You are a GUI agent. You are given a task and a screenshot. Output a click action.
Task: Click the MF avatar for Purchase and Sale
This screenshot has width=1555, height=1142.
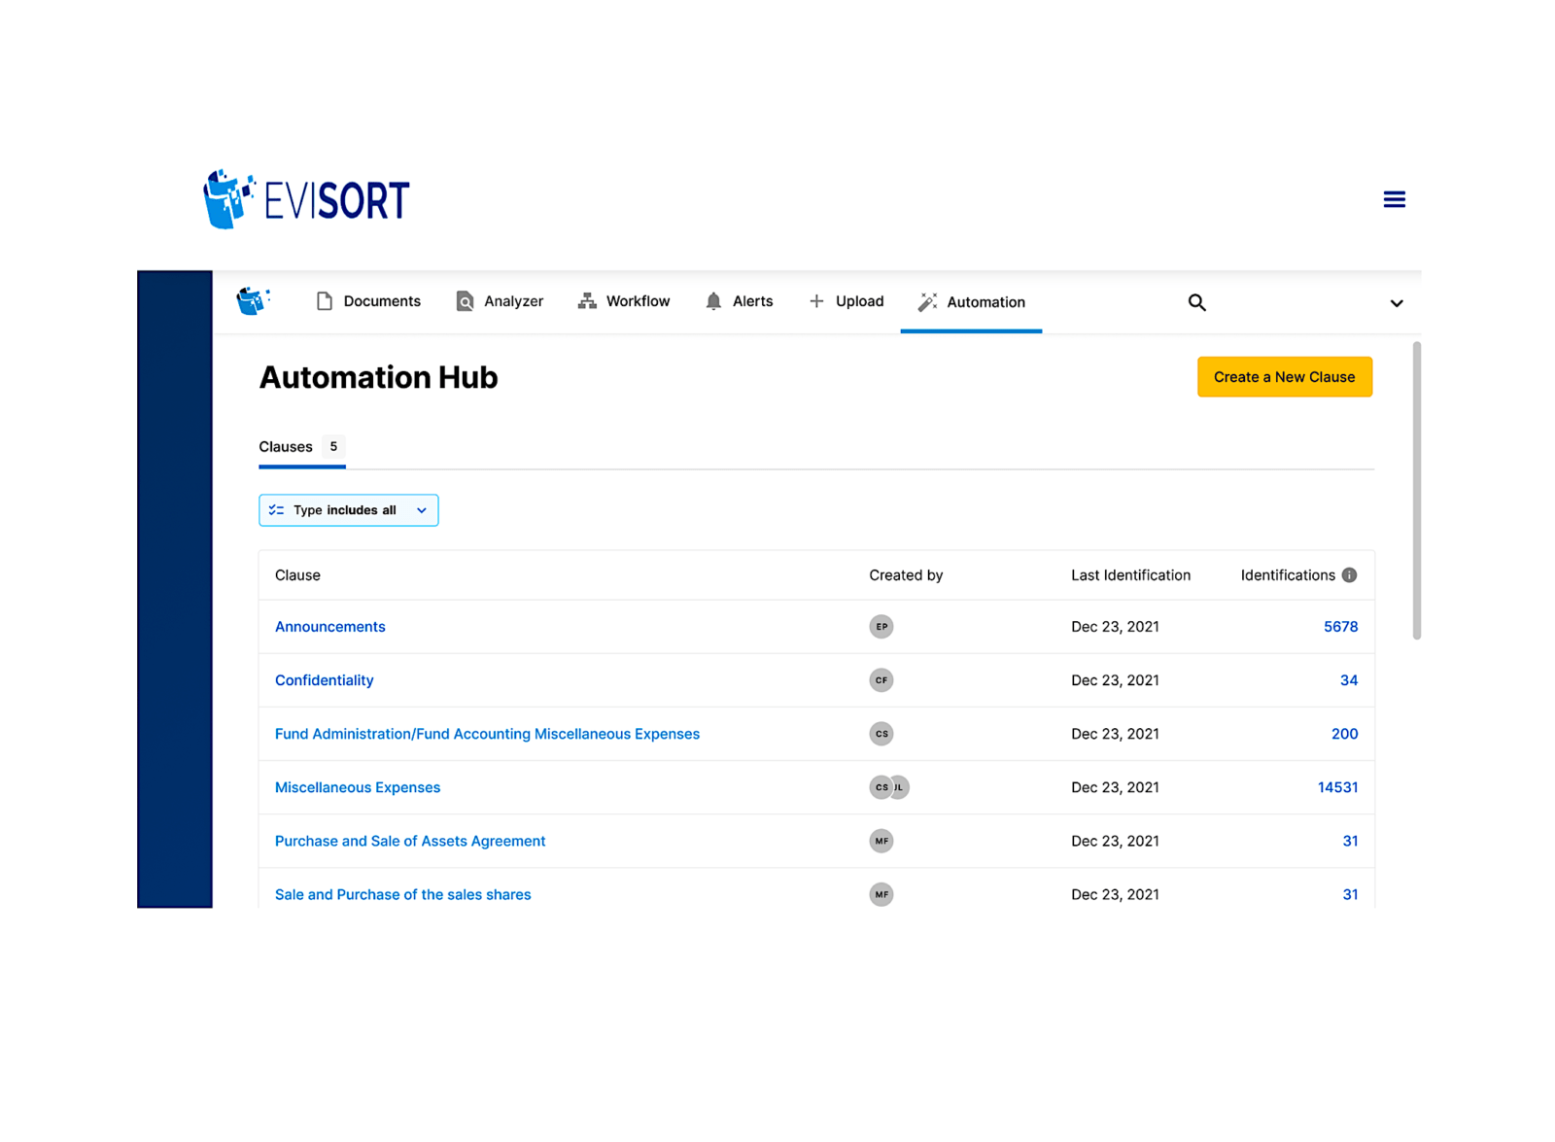click(881, 841)
